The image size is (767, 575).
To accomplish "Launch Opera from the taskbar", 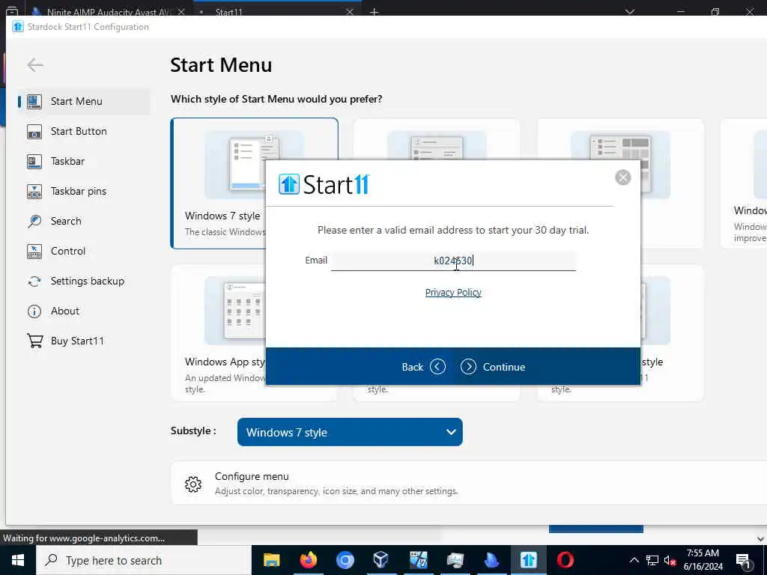I will tap(565, 560).
